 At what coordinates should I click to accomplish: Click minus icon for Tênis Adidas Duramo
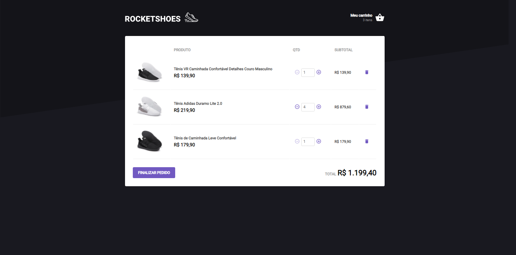297,107
